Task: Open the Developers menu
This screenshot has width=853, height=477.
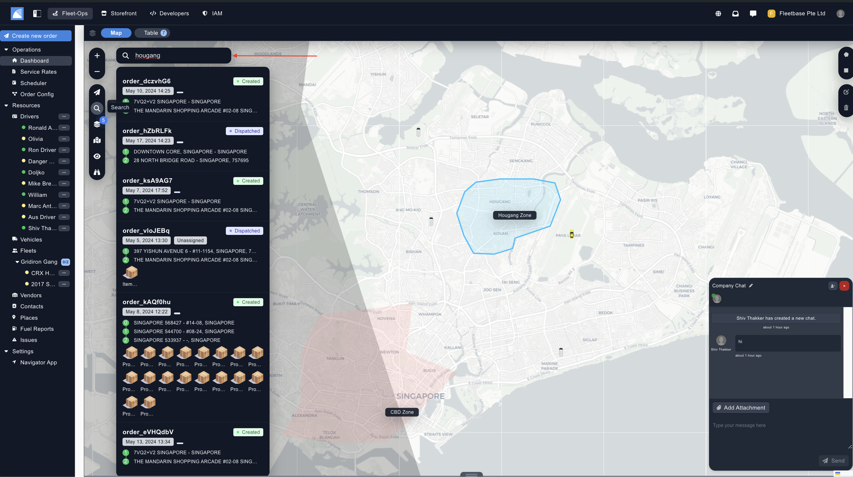Action: [x=169, y=13]
